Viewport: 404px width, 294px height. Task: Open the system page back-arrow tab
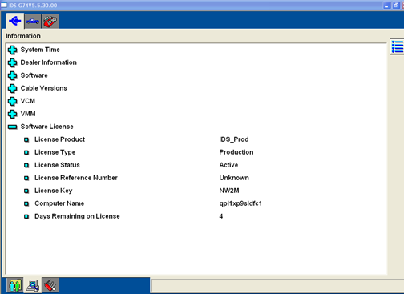click(x=14, y=21)
